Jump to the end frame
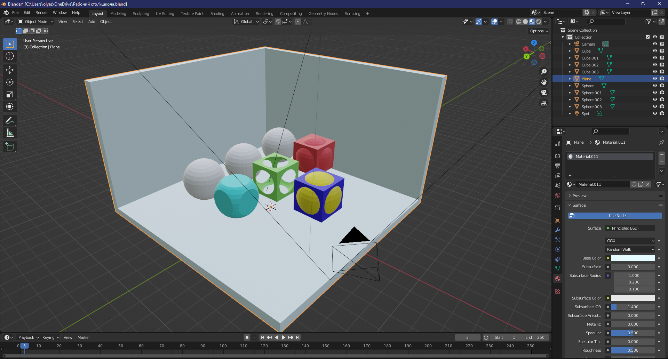This screenshot has width=668, height=359. click(298, 337)
